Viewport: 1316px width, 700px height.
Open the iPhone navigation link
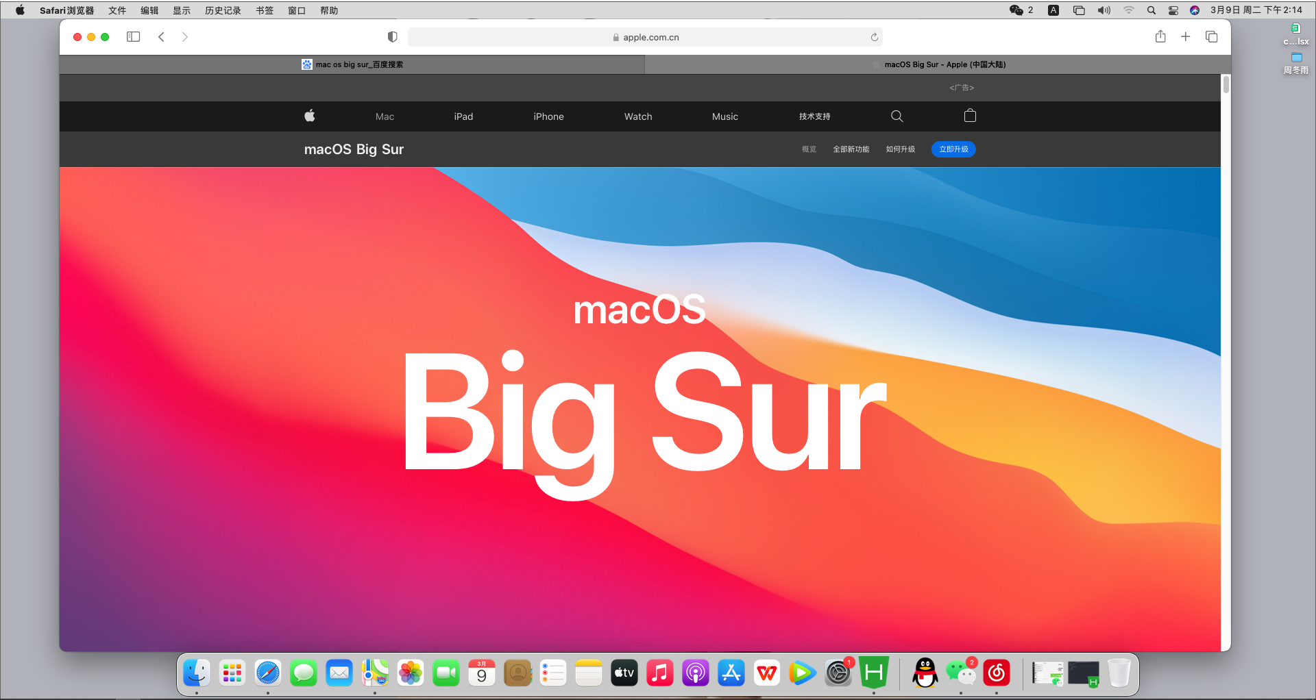pyautogui.click(x=548, y=116)
